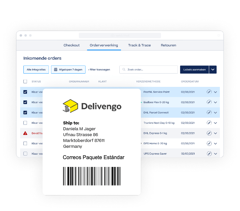Uncheck the DHL Parcel Connect order
240x211 pixels.
pyautogui.click(x=25, y=112)
